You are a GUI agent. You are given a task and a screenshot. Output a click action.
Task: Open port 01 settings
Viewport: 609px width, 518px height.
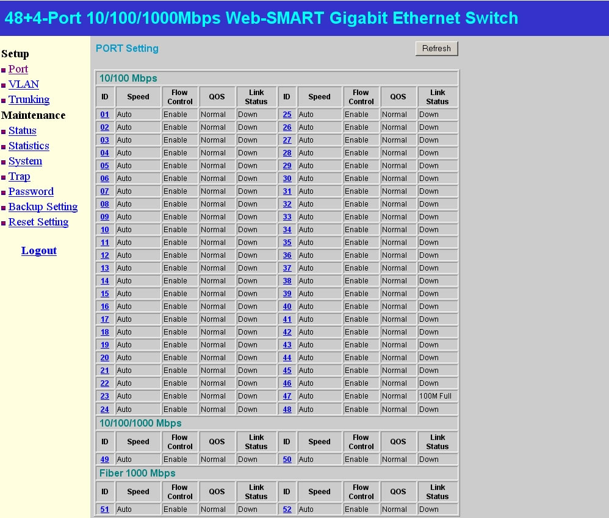click(x=105, y=115)
